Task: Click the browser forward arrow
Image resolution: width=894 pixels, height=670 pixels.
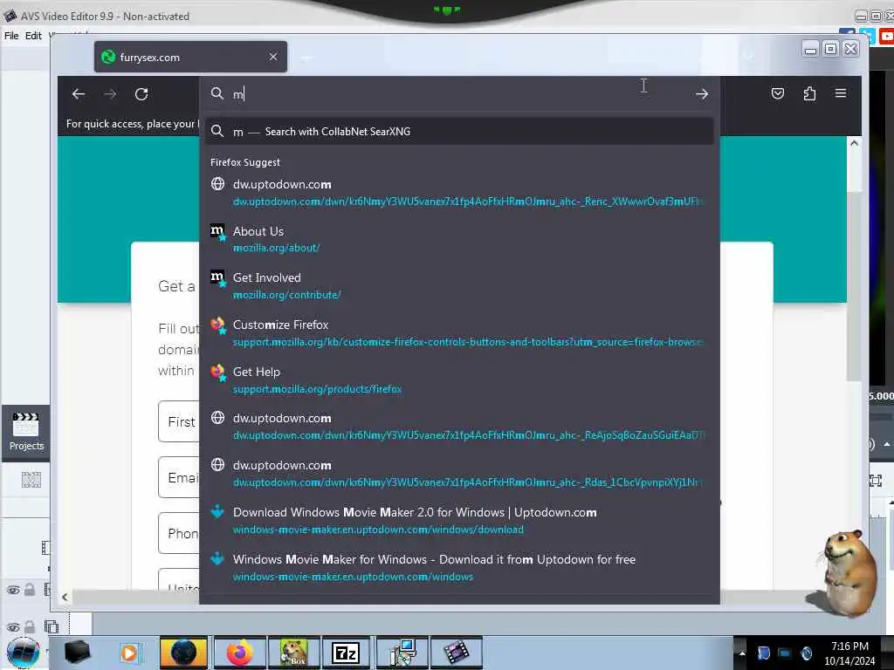Action: pyautogui.click(x=110, y=94)
